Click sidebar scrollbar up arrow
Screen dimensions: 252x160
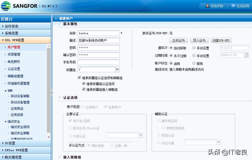click(x=48, y=46)
